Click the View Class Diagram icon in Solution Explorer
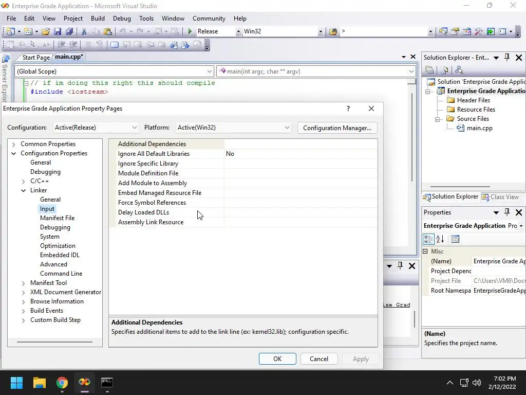526x395 pixels. click(459, 70)
